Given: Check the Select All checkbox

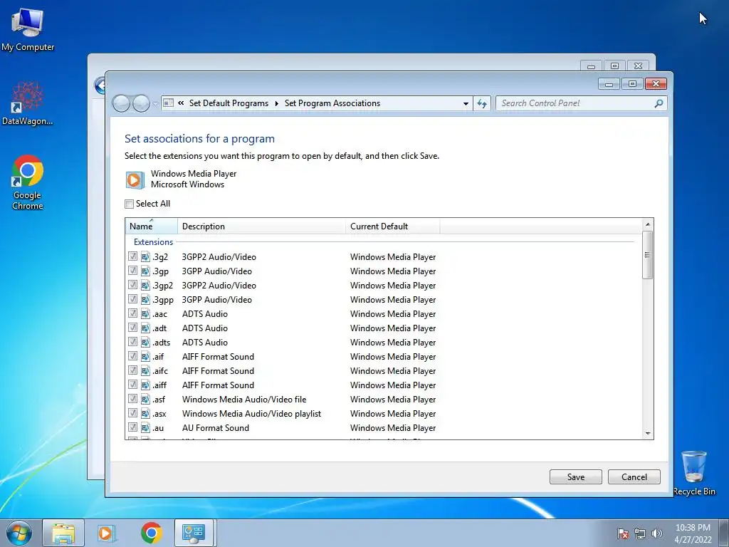Looking at the screenshot, I should coord(130,204).
